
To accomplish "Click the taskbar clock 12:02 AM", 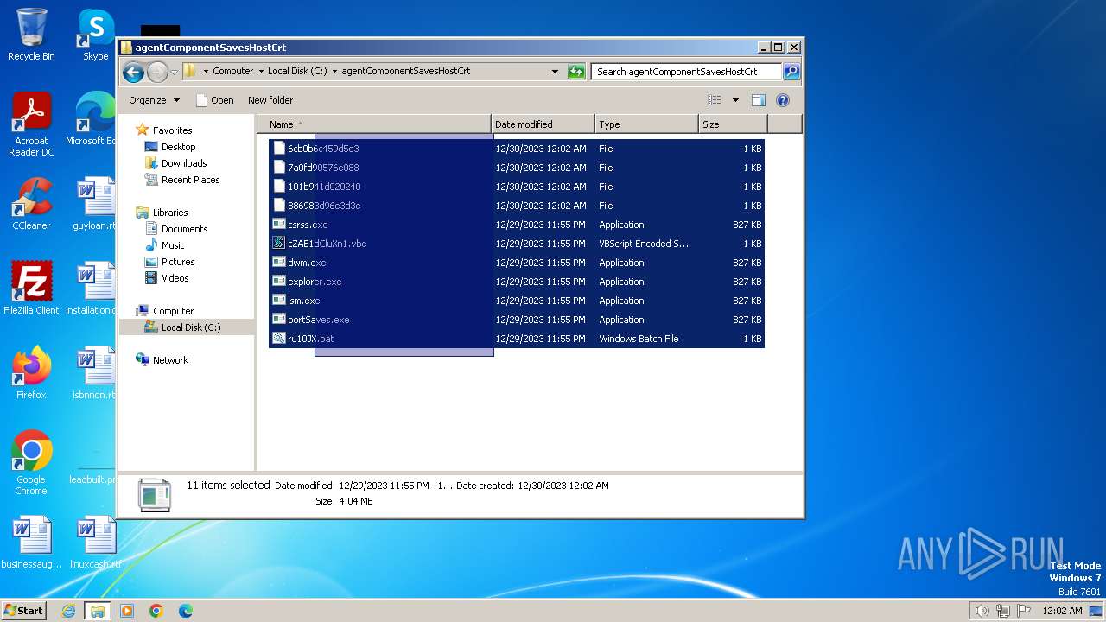I will [x=1063, y=611].
